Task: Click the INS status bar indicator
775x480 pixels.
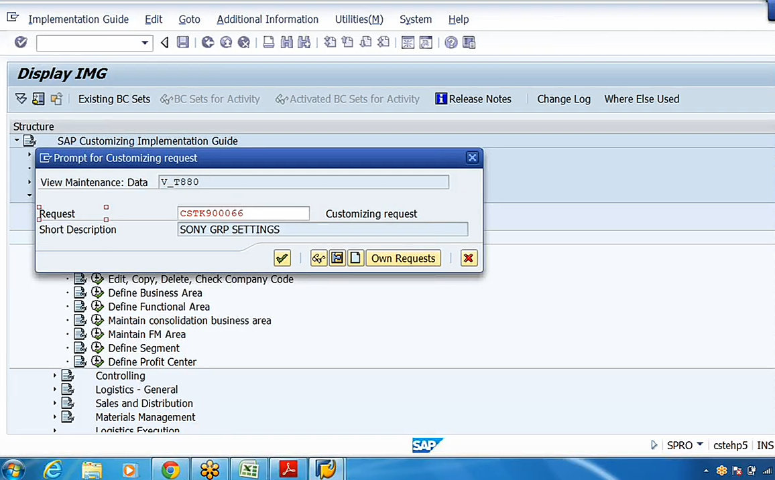Action: [x=765, y=445]
